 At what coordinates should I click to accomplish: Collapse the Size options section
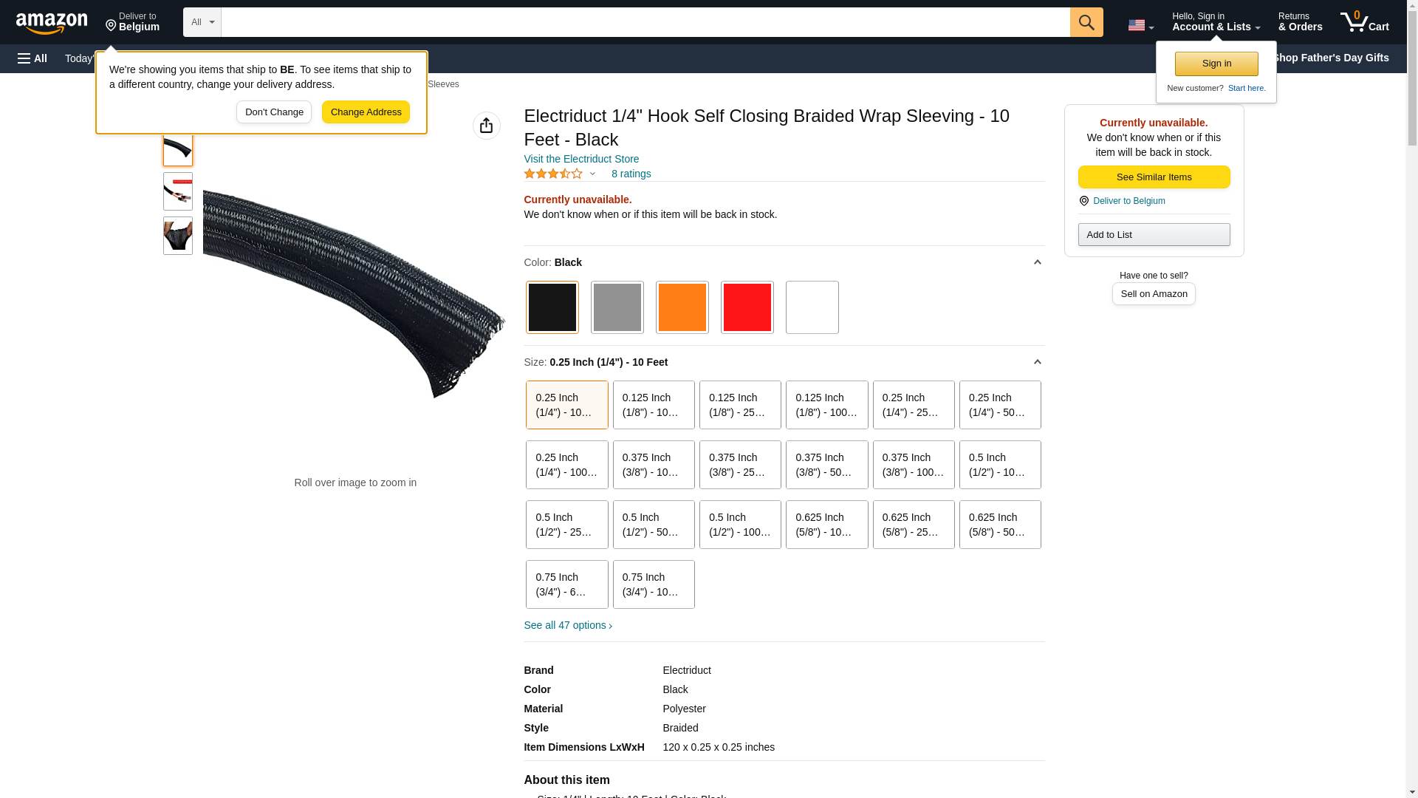[1037, 362]
